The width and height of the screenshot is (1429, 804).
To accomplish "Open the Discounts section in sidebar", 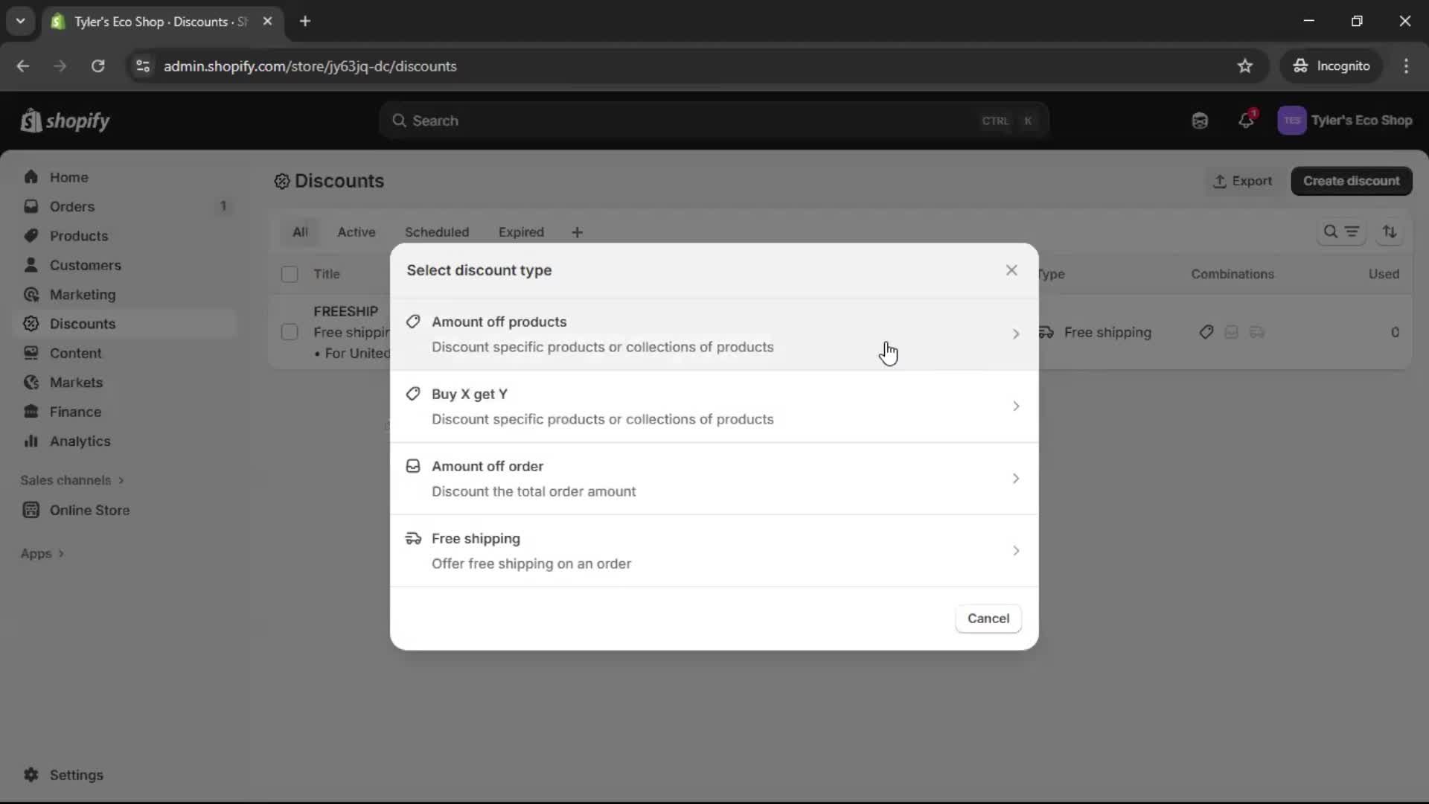I will [x=82, y=324].
